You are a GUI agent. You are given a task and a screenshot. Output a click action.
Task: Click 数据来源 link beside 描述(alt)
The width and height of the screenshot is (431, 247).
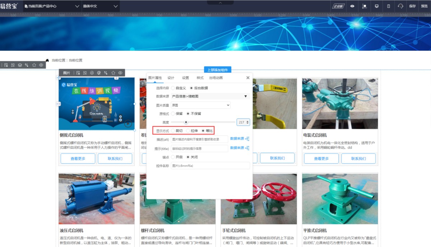[237, 139]
